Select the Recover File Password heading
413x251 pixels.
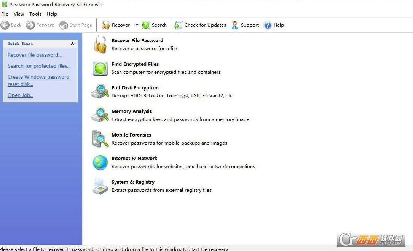(137, 41)
